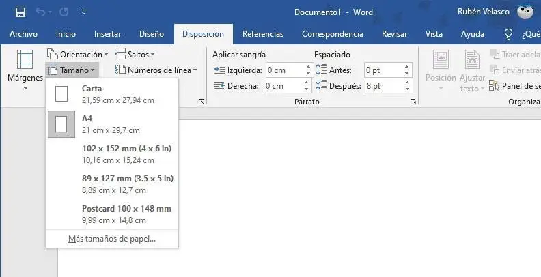Screen dimensions: 541x277
Task: Click the Traer adelante button
Action: coord(515,54)
